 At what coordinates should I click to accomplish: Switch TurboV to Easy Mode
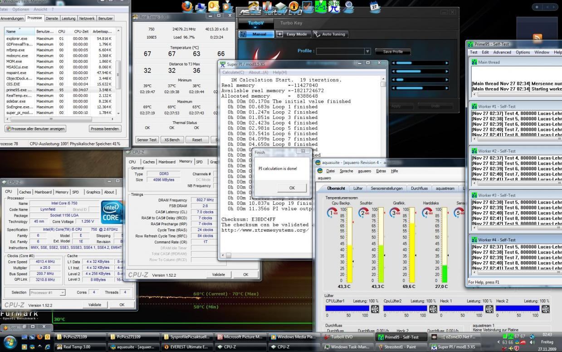pyautogui.click(x=293, y=34)
